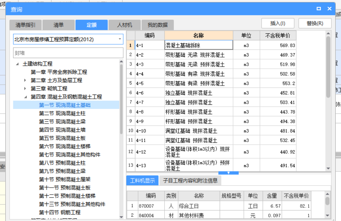
Task: Select 第十三节 预制混凝土其他构件
Action: click(72, 204)
